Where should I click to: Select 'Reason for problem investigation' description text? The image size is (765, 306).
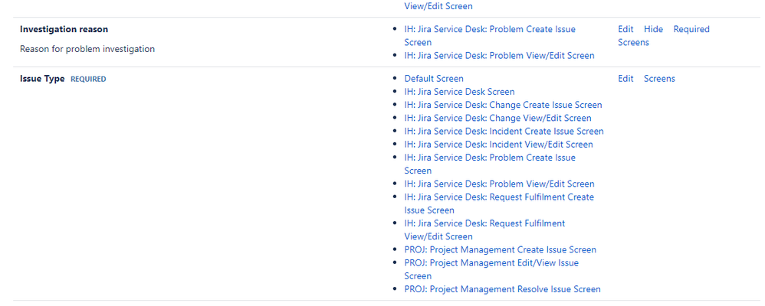point(87,49)
